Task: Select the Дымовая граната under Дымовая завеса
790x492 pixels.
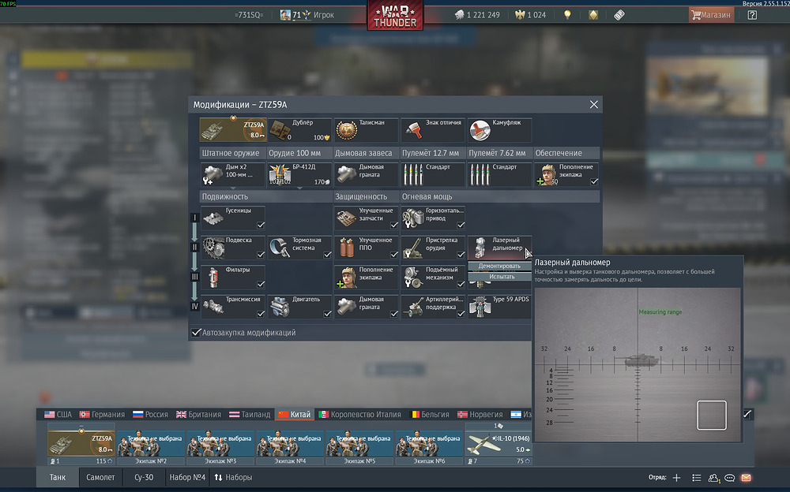Action: (x=367, y=174)
